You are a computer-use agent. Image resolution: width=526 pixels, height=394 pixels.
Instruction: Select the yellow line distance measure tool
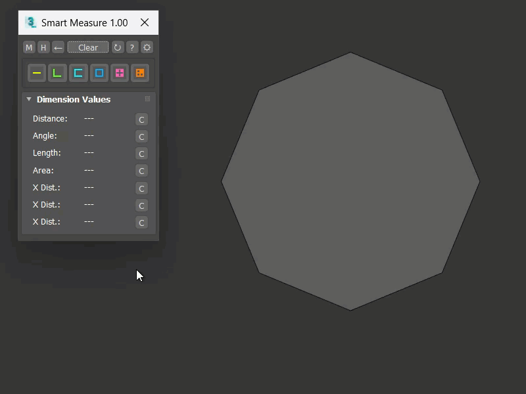(x=37, y=73)
